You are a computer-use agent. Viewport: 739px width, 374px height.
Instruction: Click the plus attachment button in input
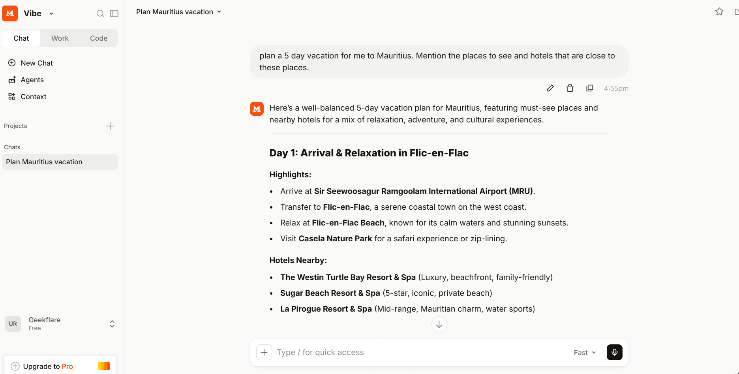264,352
